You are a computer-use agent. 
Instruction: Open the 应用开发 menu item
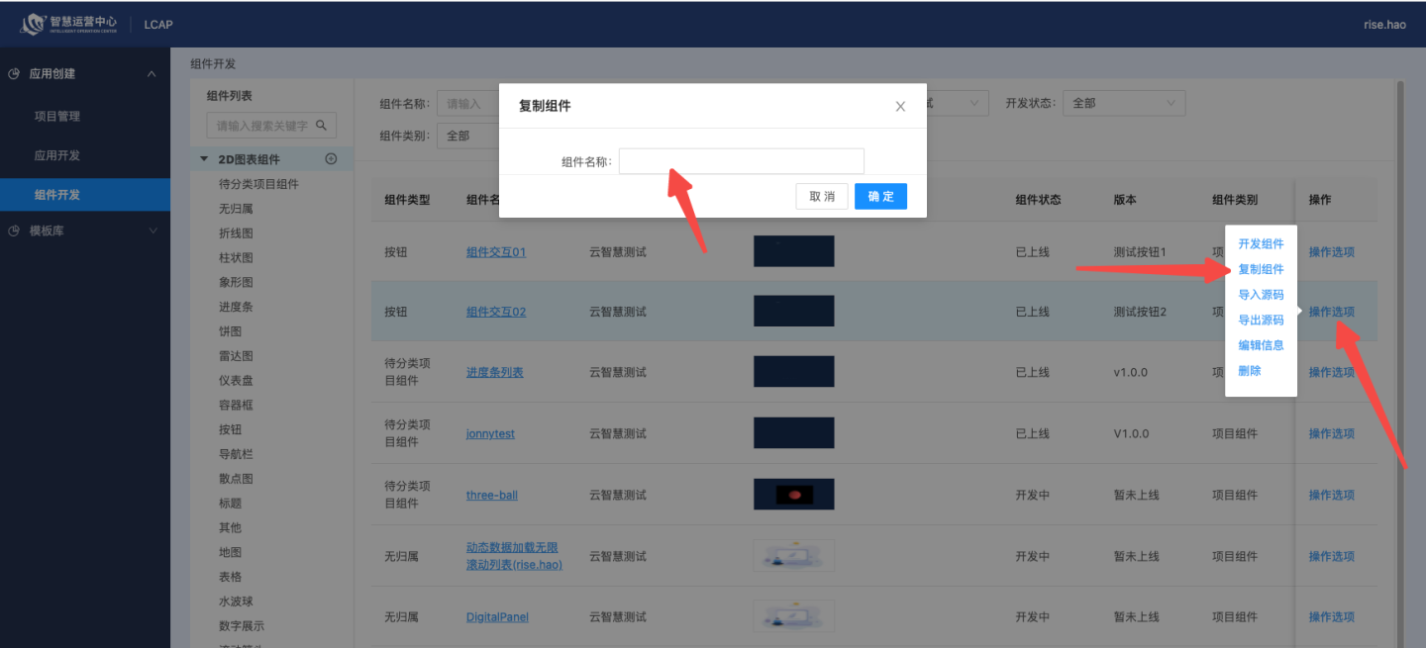tap(57, 155)
